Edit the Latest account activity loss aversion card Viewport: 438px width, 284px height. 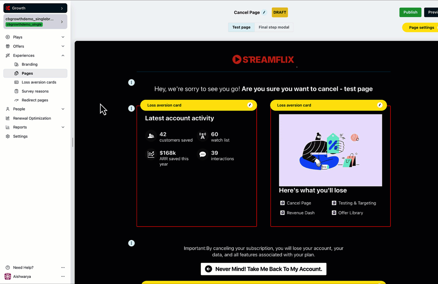(250, 105)
